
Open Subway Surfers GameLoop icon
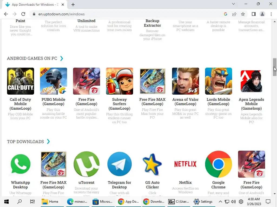pos(119,81)
